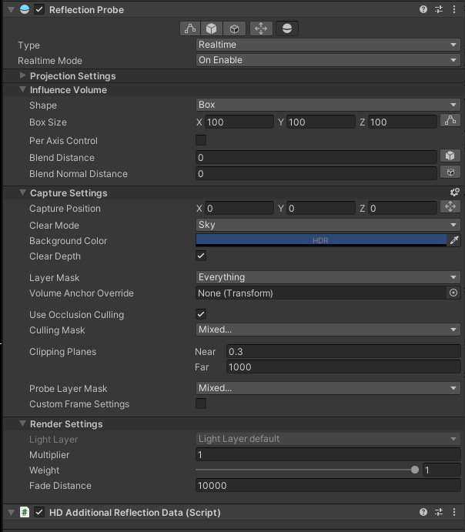
Task: Open Reflection Probe help documentation
Action: pos(423,10)
